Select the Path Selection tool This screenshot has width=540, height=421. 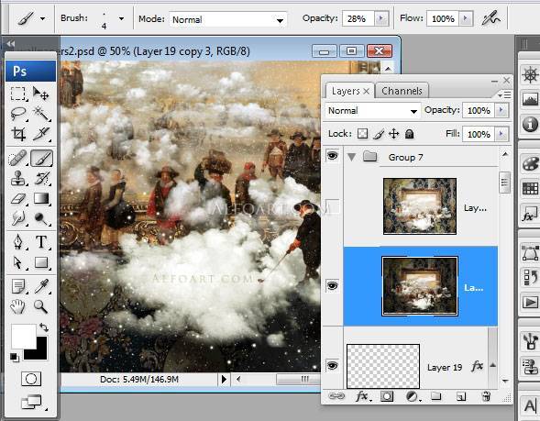[x=18, y=263]
